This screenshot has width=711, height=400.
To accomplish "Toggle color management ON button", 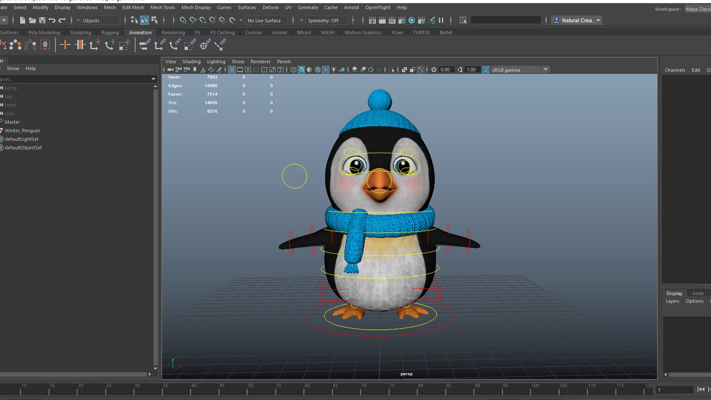I will [486, 70].
